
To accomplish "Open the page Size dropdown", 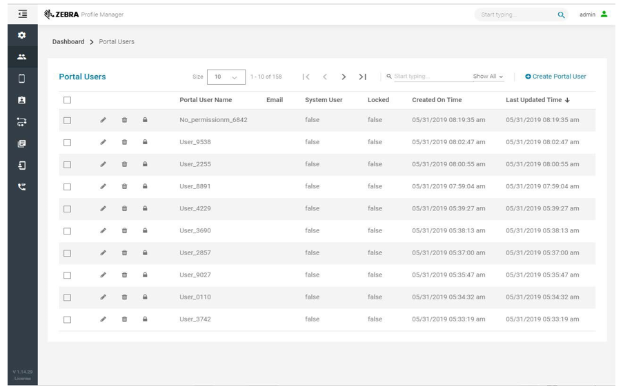I will [226, 77].
